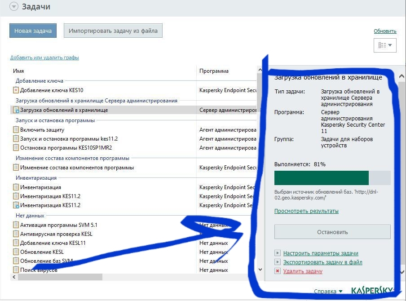Image resolution: width=406 pixels, height=301 pixels.
Task: Open Просмотреть результаты link
Action: click(x=306, y=211)
